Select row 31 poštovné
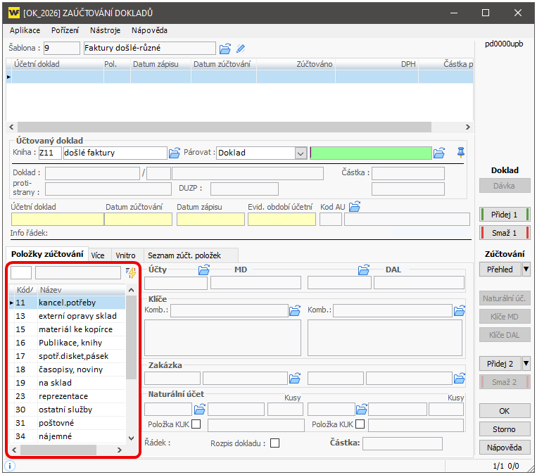 tap(67, 423)
